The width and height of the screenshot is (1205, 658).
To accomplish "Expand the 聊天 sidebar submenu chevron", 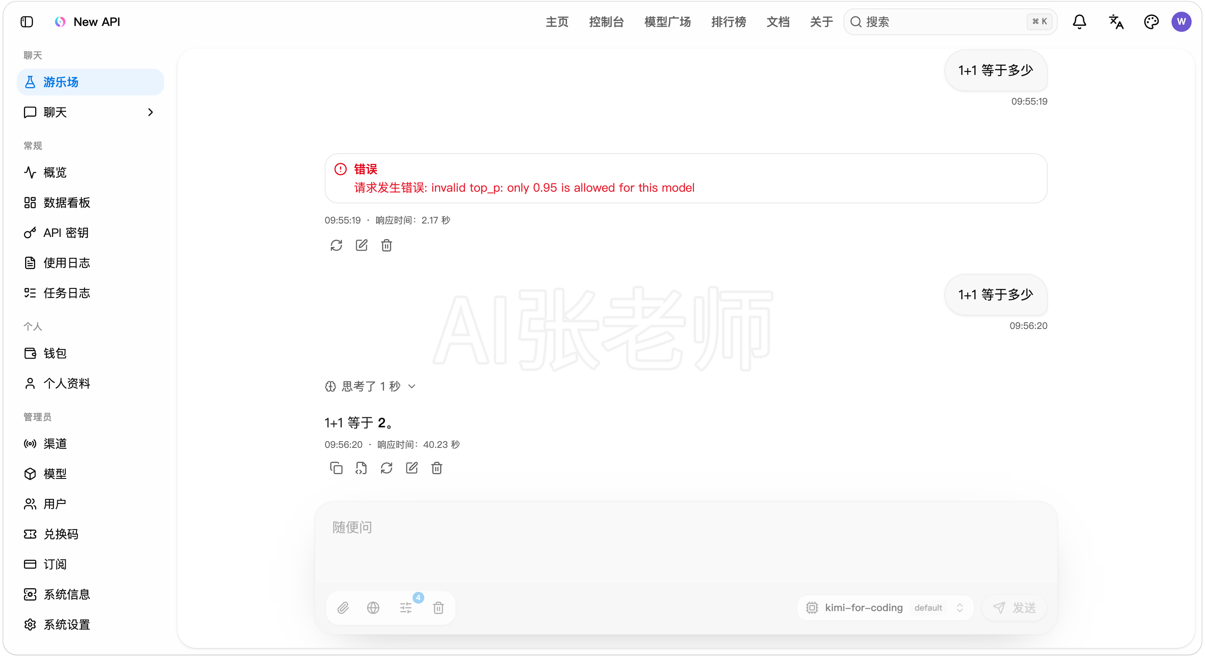I will (150, 112).
